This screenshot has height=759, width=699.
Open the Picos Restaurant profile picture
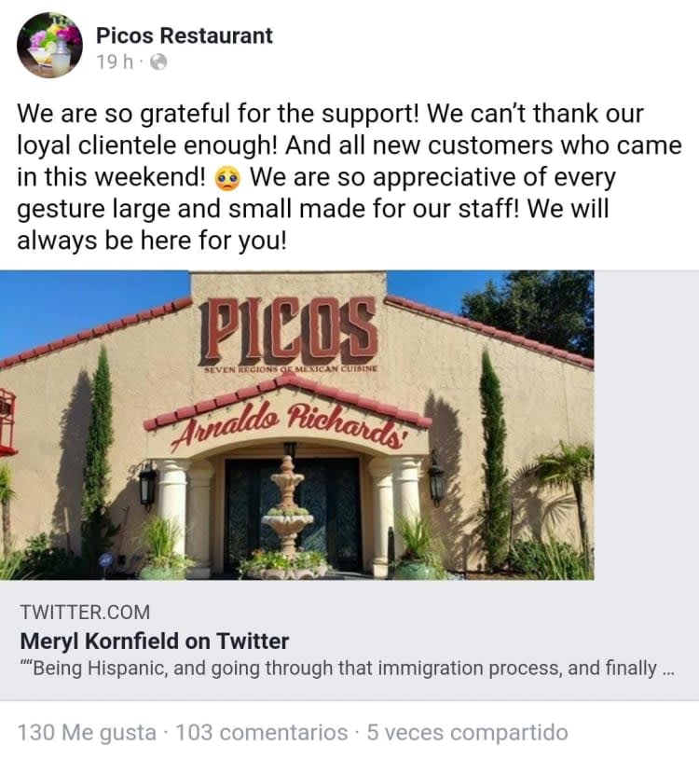coord(49,46)
